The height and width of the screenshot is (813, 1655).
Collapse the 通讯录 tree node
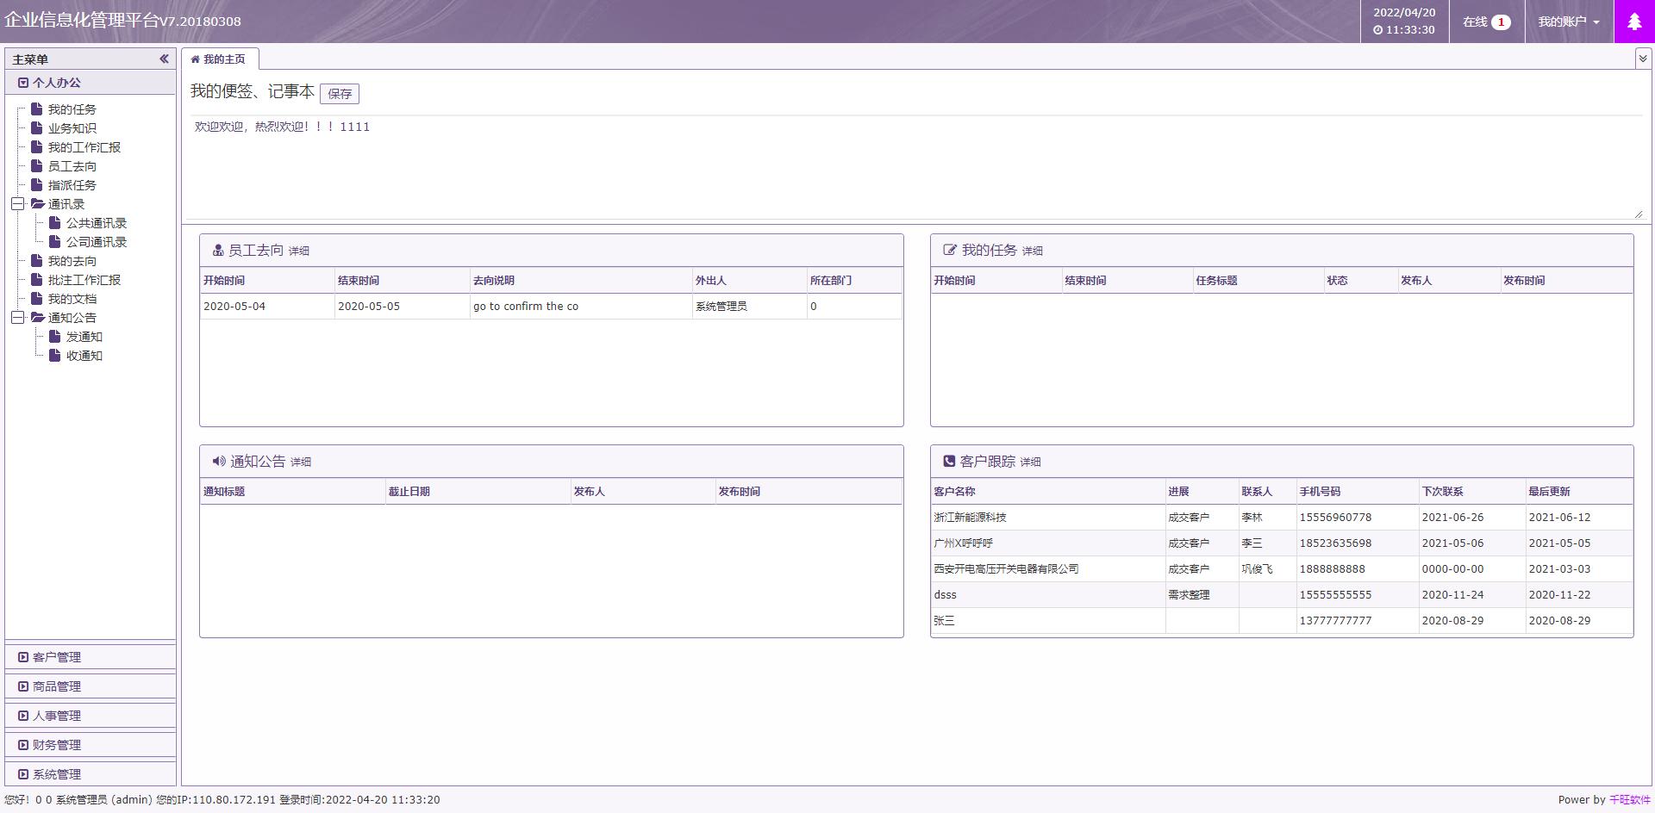(17, 204)
